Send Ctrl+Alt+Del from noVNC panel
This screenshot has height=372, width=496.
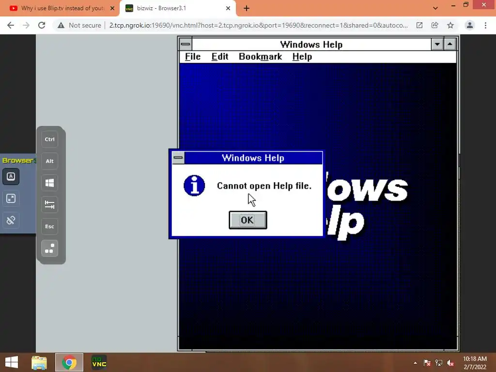[x=50, y=248]
